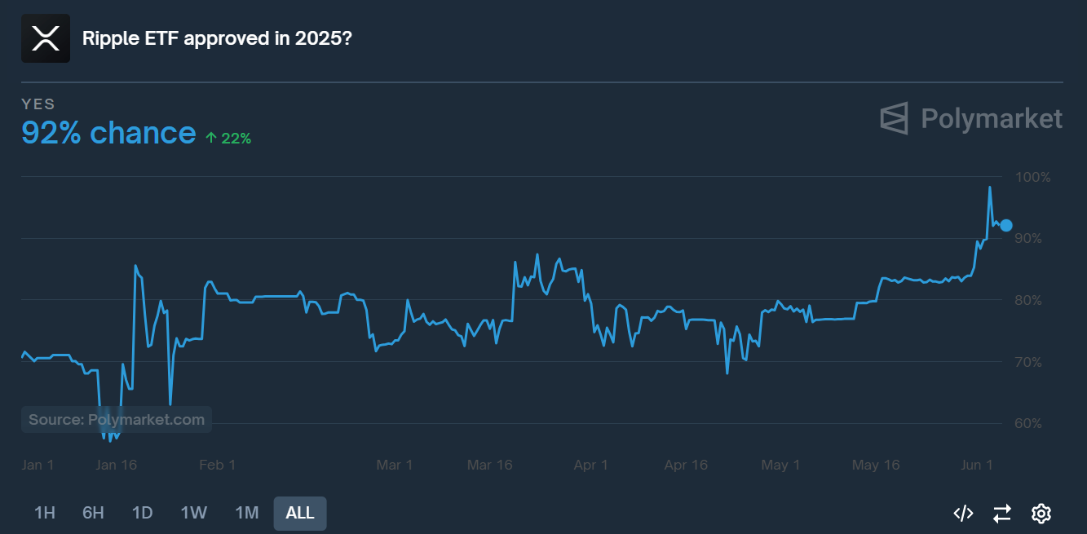The width and height of the screenshot is (1087, 534).
Task: Click the 100% y-axis label
Action: point(1032,177)
